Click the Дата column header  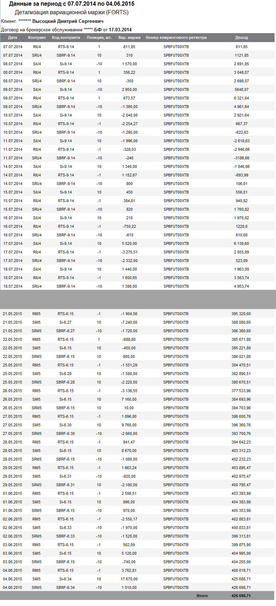(12, 37)
